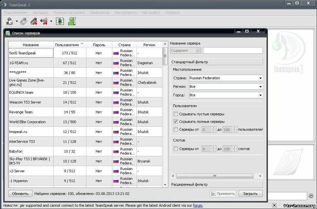Screen dimensions: 317x209
Task: Click the Закрыть button
Action: (251, 194)
